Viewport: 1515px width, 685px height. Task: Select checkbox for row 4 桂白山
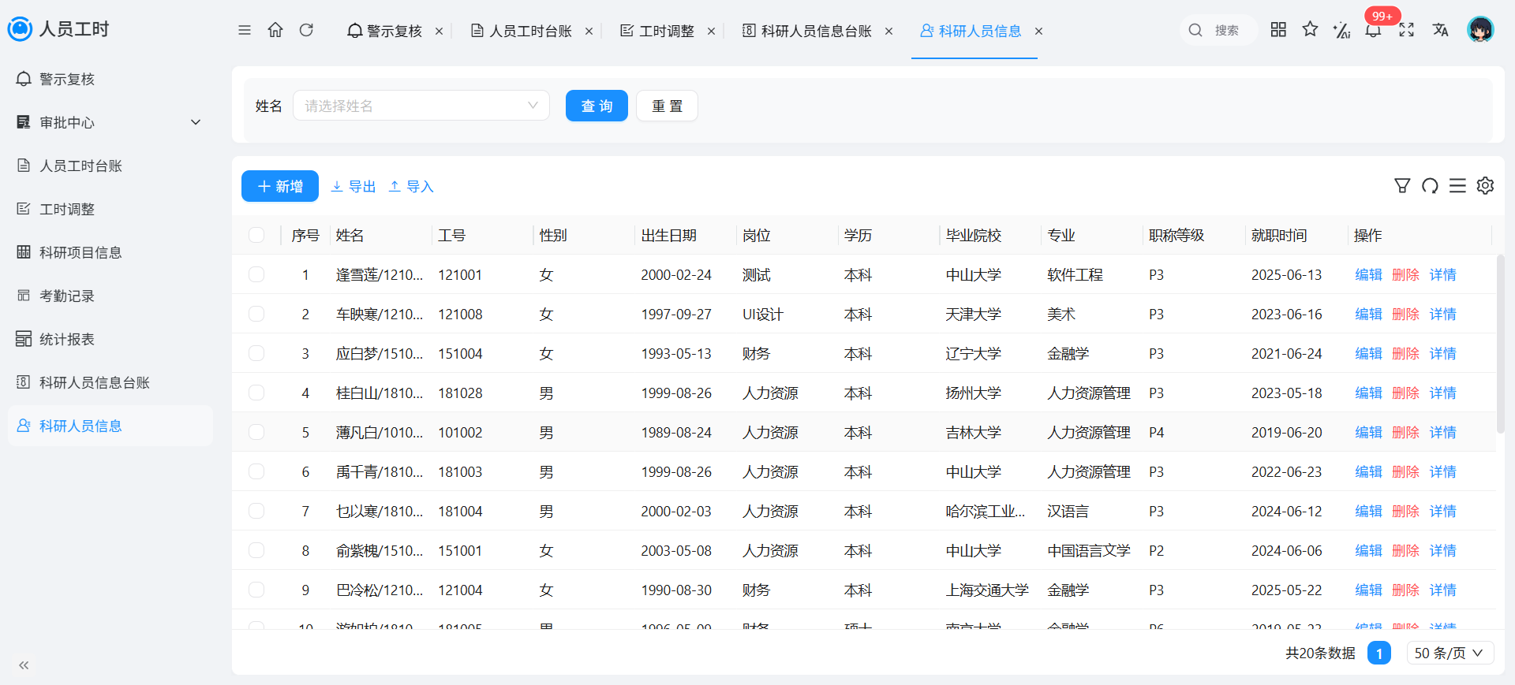pyautogui.click(x=256, y=393)
